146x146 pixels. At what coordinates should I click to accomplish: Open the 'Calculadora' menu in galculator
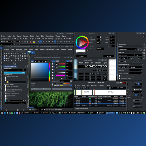(98, 63)
